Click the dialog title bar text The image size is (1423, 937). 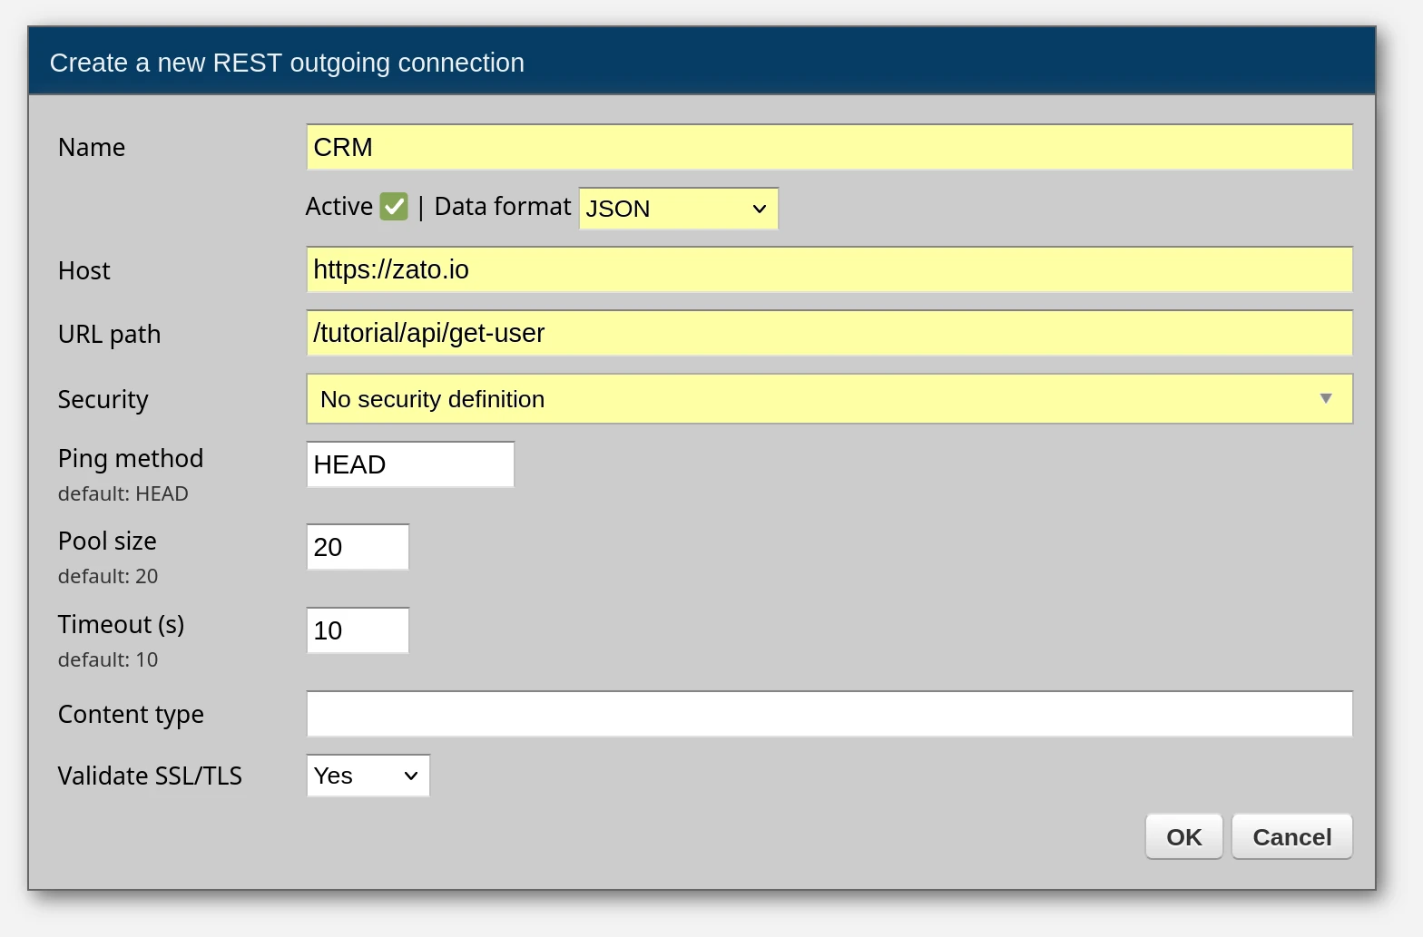[x=287, y=63]
